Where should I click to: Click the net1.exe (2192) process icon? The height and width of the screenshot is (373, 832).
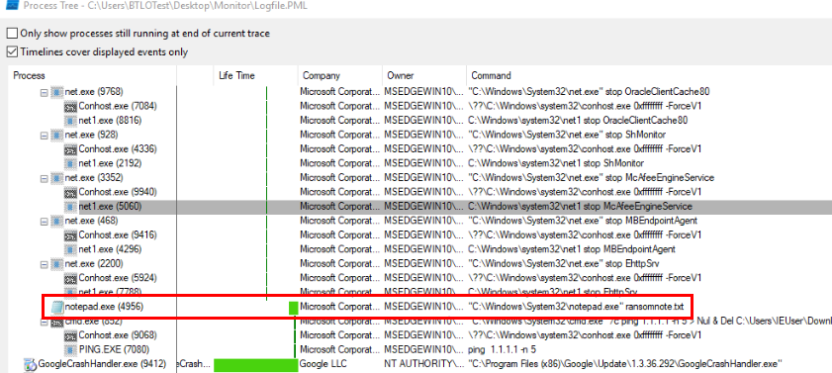click(x=70, y=163)
